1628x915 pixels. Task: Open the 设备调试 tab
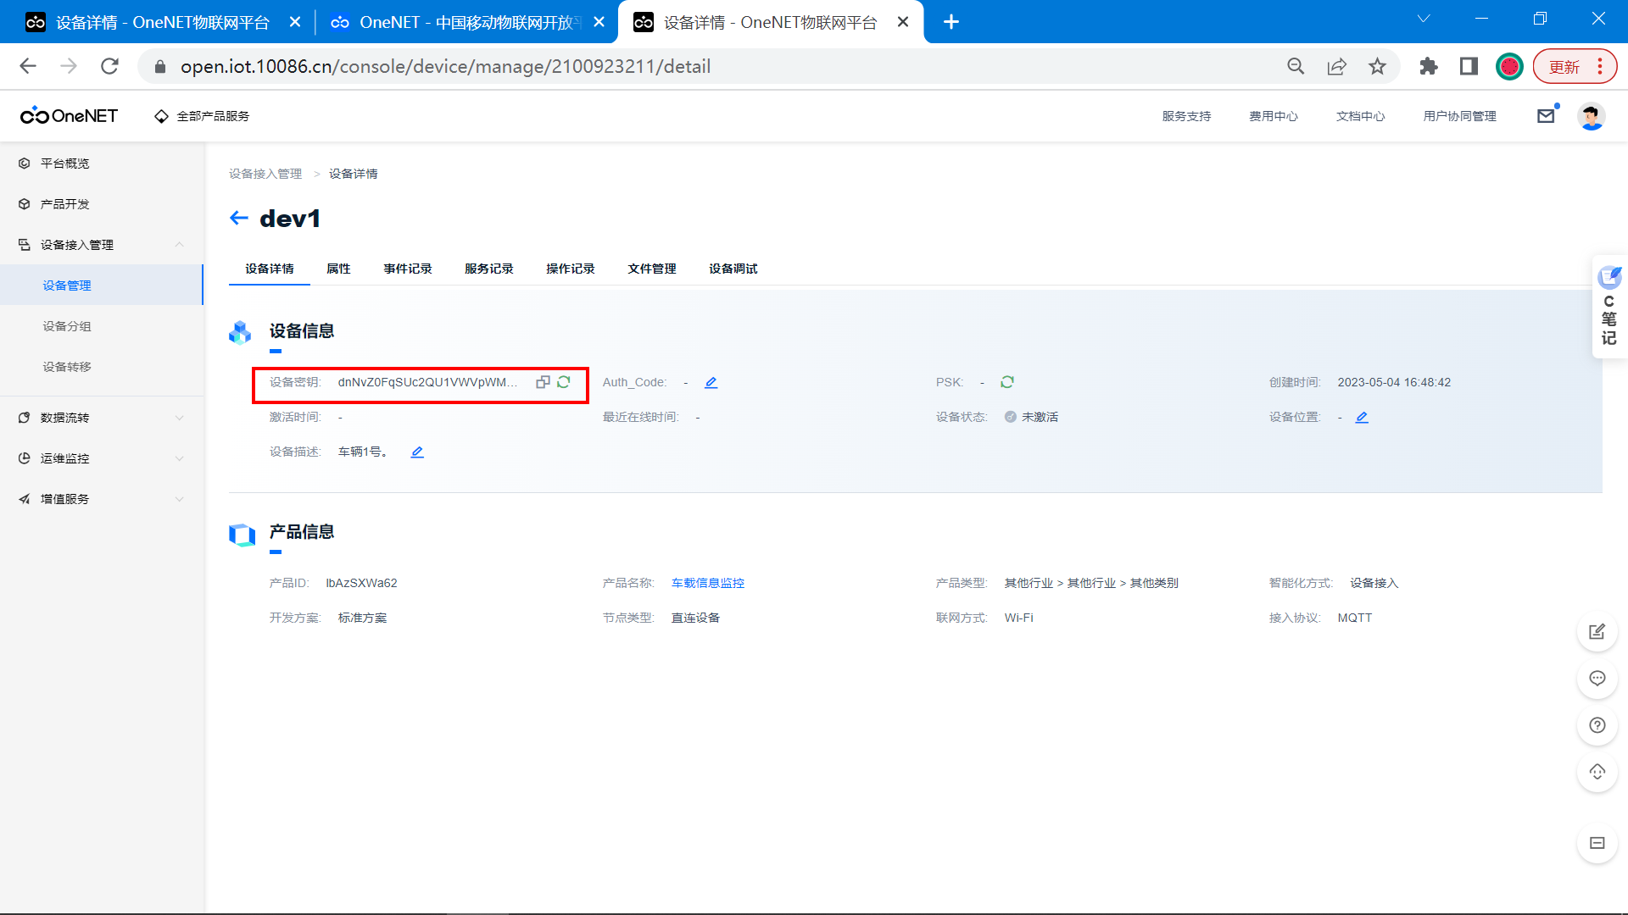click(x=733, y=269)
